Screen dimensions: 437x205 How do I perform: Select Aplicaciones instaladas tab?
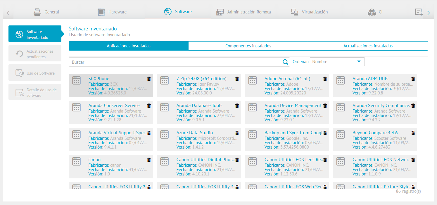pos(129,46)
